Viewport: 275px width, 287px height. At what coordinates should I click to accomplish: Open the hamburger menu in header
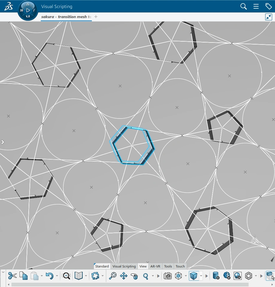256,6
